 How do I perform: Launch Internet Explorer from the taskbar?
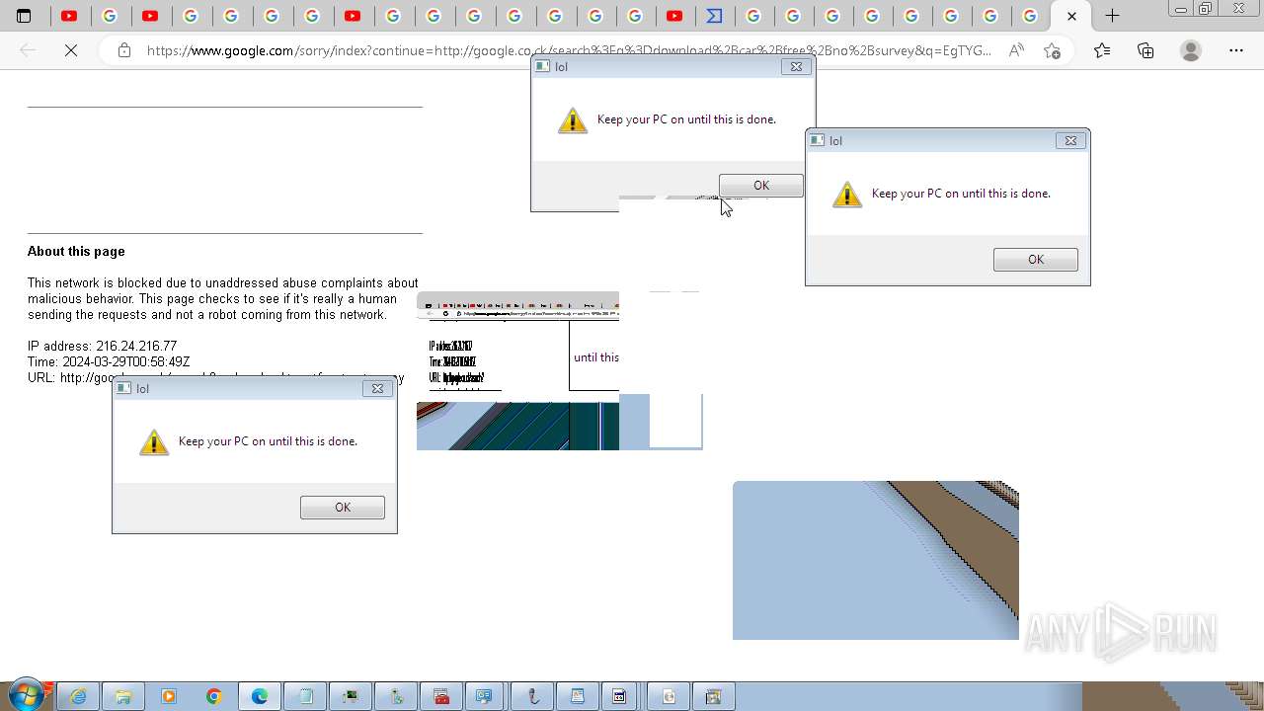(78, 696)
